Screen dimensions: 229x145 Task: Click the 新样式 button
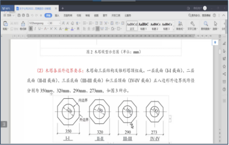click(x=180, y=26)
